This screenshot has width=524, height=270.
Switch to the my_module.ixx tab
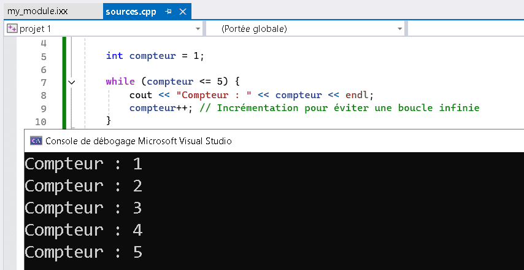37,12
